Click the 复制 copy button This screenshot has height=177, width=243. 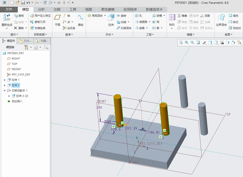(19, 16)
